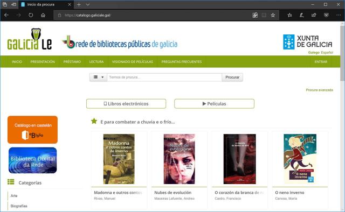
Task: Click the Procurar search button
Action: (232, 77)
